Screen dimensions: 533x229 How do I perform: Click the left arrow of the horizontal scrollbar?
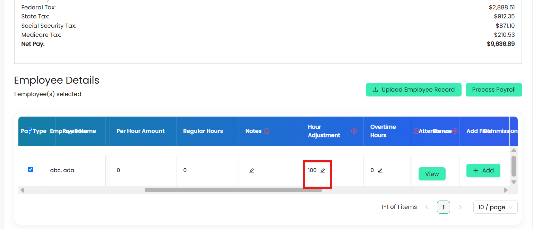[23, 190]
